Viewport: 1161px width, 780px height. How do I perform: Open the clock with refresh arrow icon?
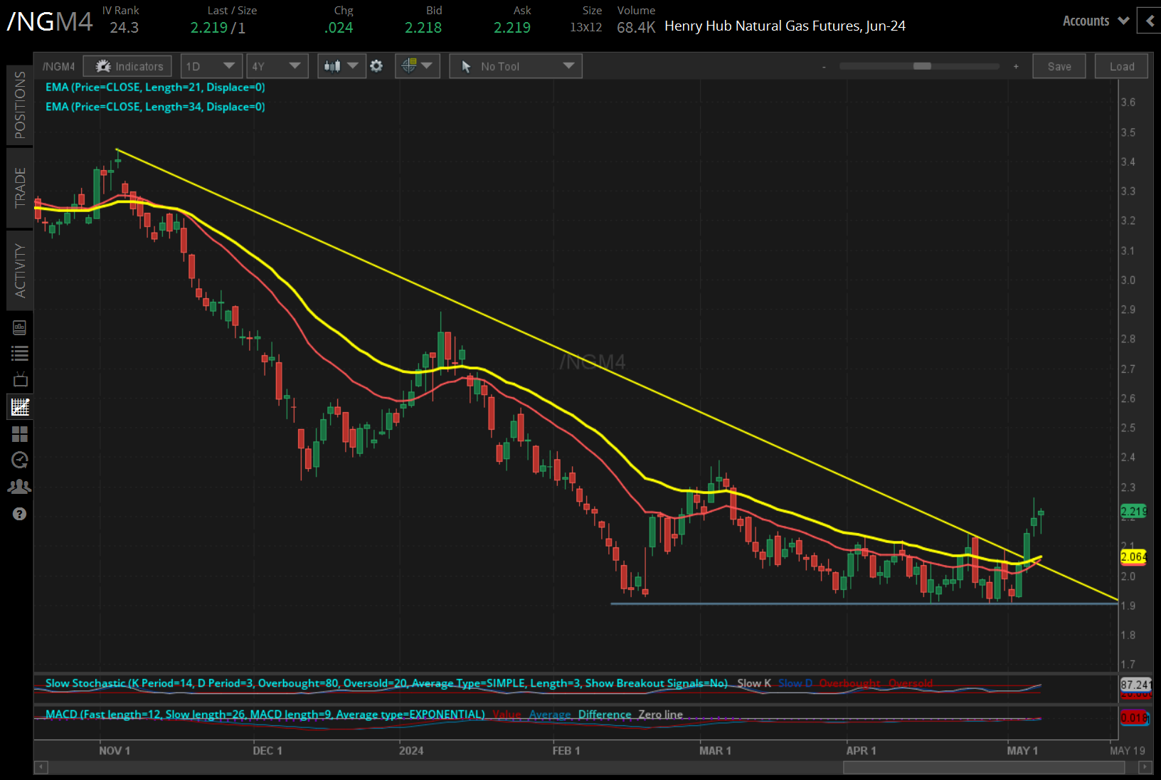pyautogui.click(x=20, y=460)
